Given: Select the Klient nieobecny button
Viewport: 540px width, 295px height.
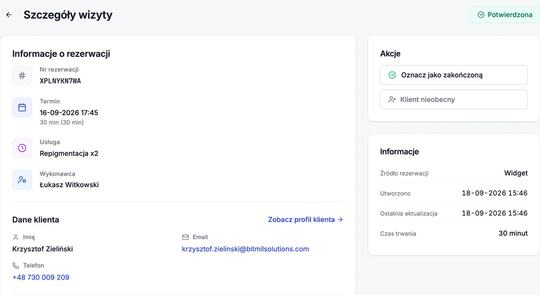Looking at the screenshot, I should (x=454, y=100).
